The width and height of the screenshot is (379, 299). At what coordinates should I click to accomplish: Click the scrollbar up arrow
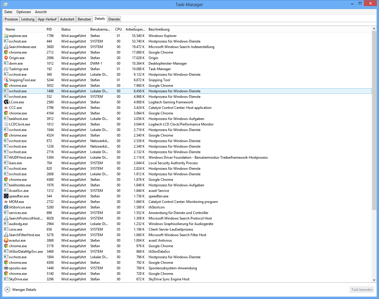click(x=374, y=29)
